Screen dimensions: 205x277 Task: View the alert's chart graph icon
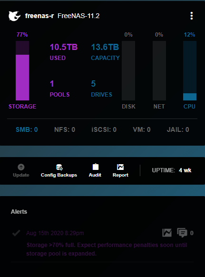[x=167, y=233]
